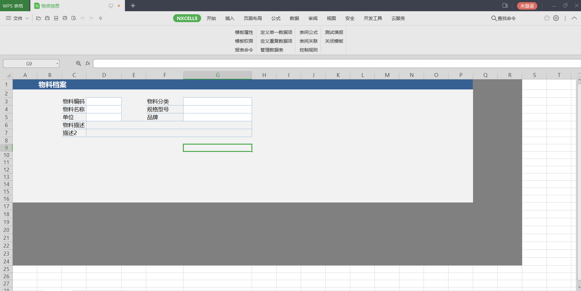Screen dimensions: 581x291
Task: Open the 开发工具 ribbon tab
Action: [373, 18]
